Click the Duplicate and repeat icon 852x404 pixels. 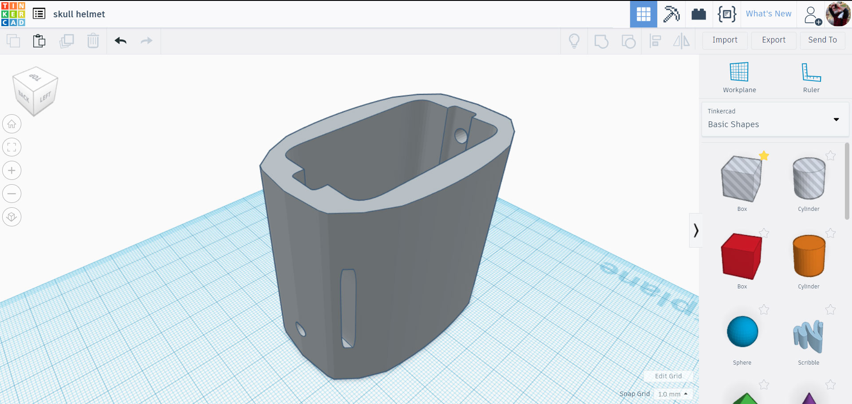point(67,41)
